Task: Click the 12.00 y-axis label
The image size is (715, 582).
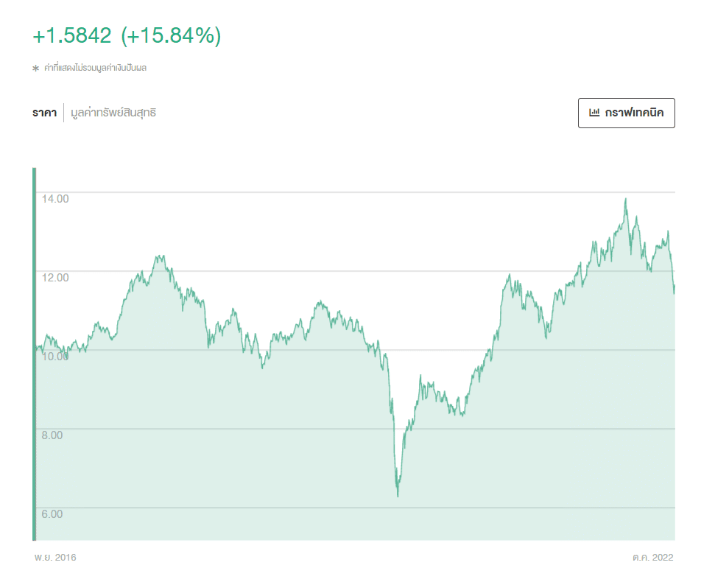Action: click(55, 277)
